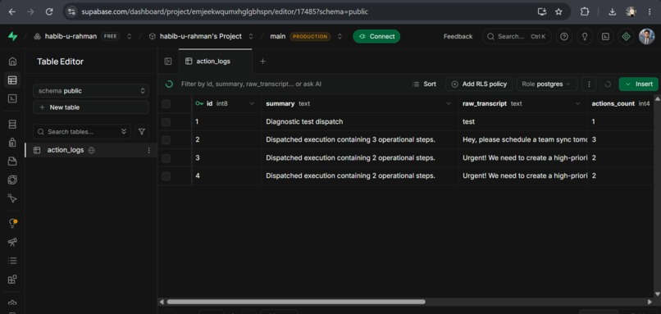Image resolution: width=661 pixels, height=314 pixels.
Task: Click the Supabase lightning logo
Action: [x=12, y=37]
